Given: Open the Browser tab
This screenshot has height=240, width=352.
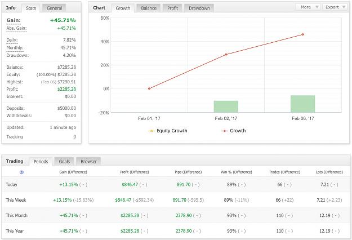Looking at the screenshot, I should point(88,162).
